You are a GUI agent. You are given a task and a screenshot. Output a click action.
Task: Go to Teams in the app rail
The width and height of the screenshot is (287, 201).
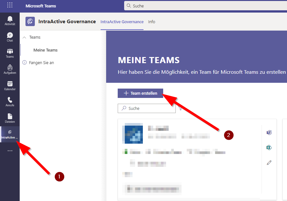[10, 53]
